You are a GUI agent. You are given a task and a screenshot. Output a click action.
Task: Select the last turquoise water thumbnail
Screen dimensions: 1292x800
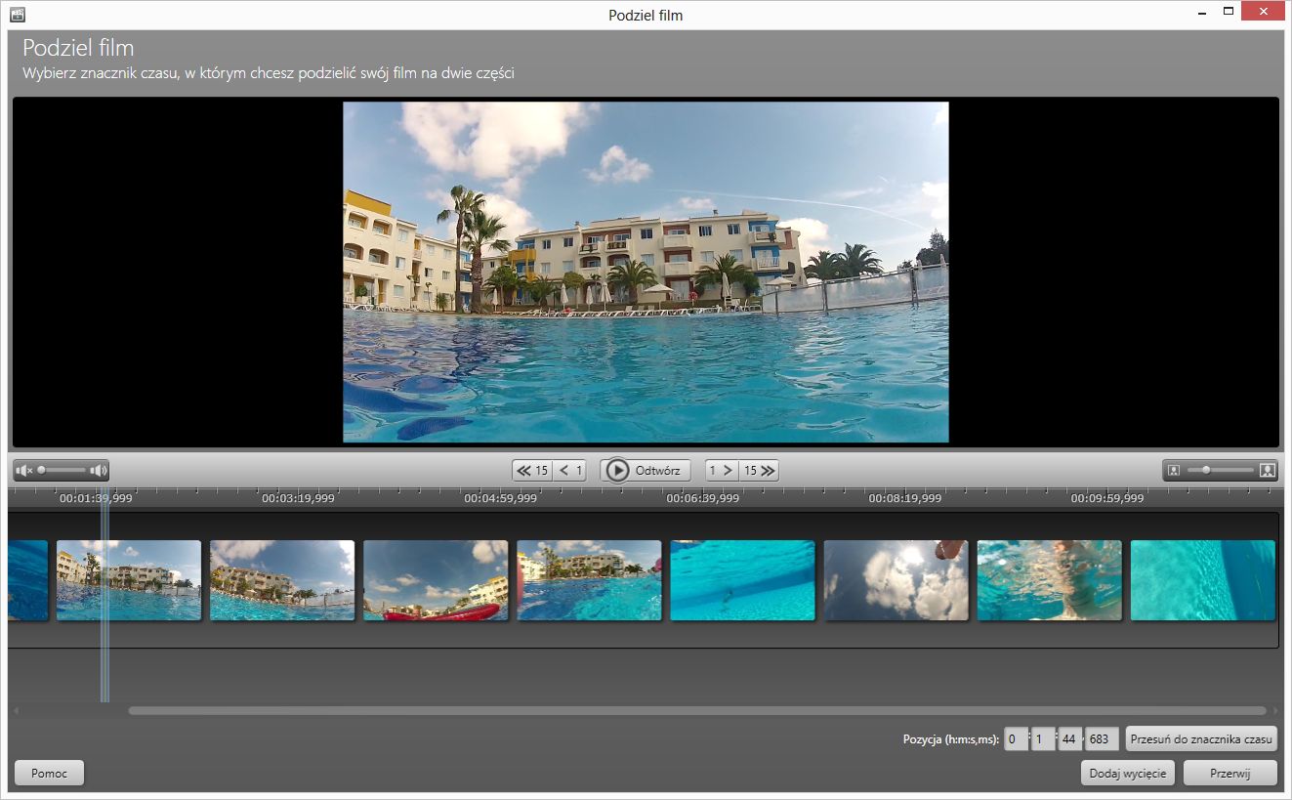coord(1203,580)
